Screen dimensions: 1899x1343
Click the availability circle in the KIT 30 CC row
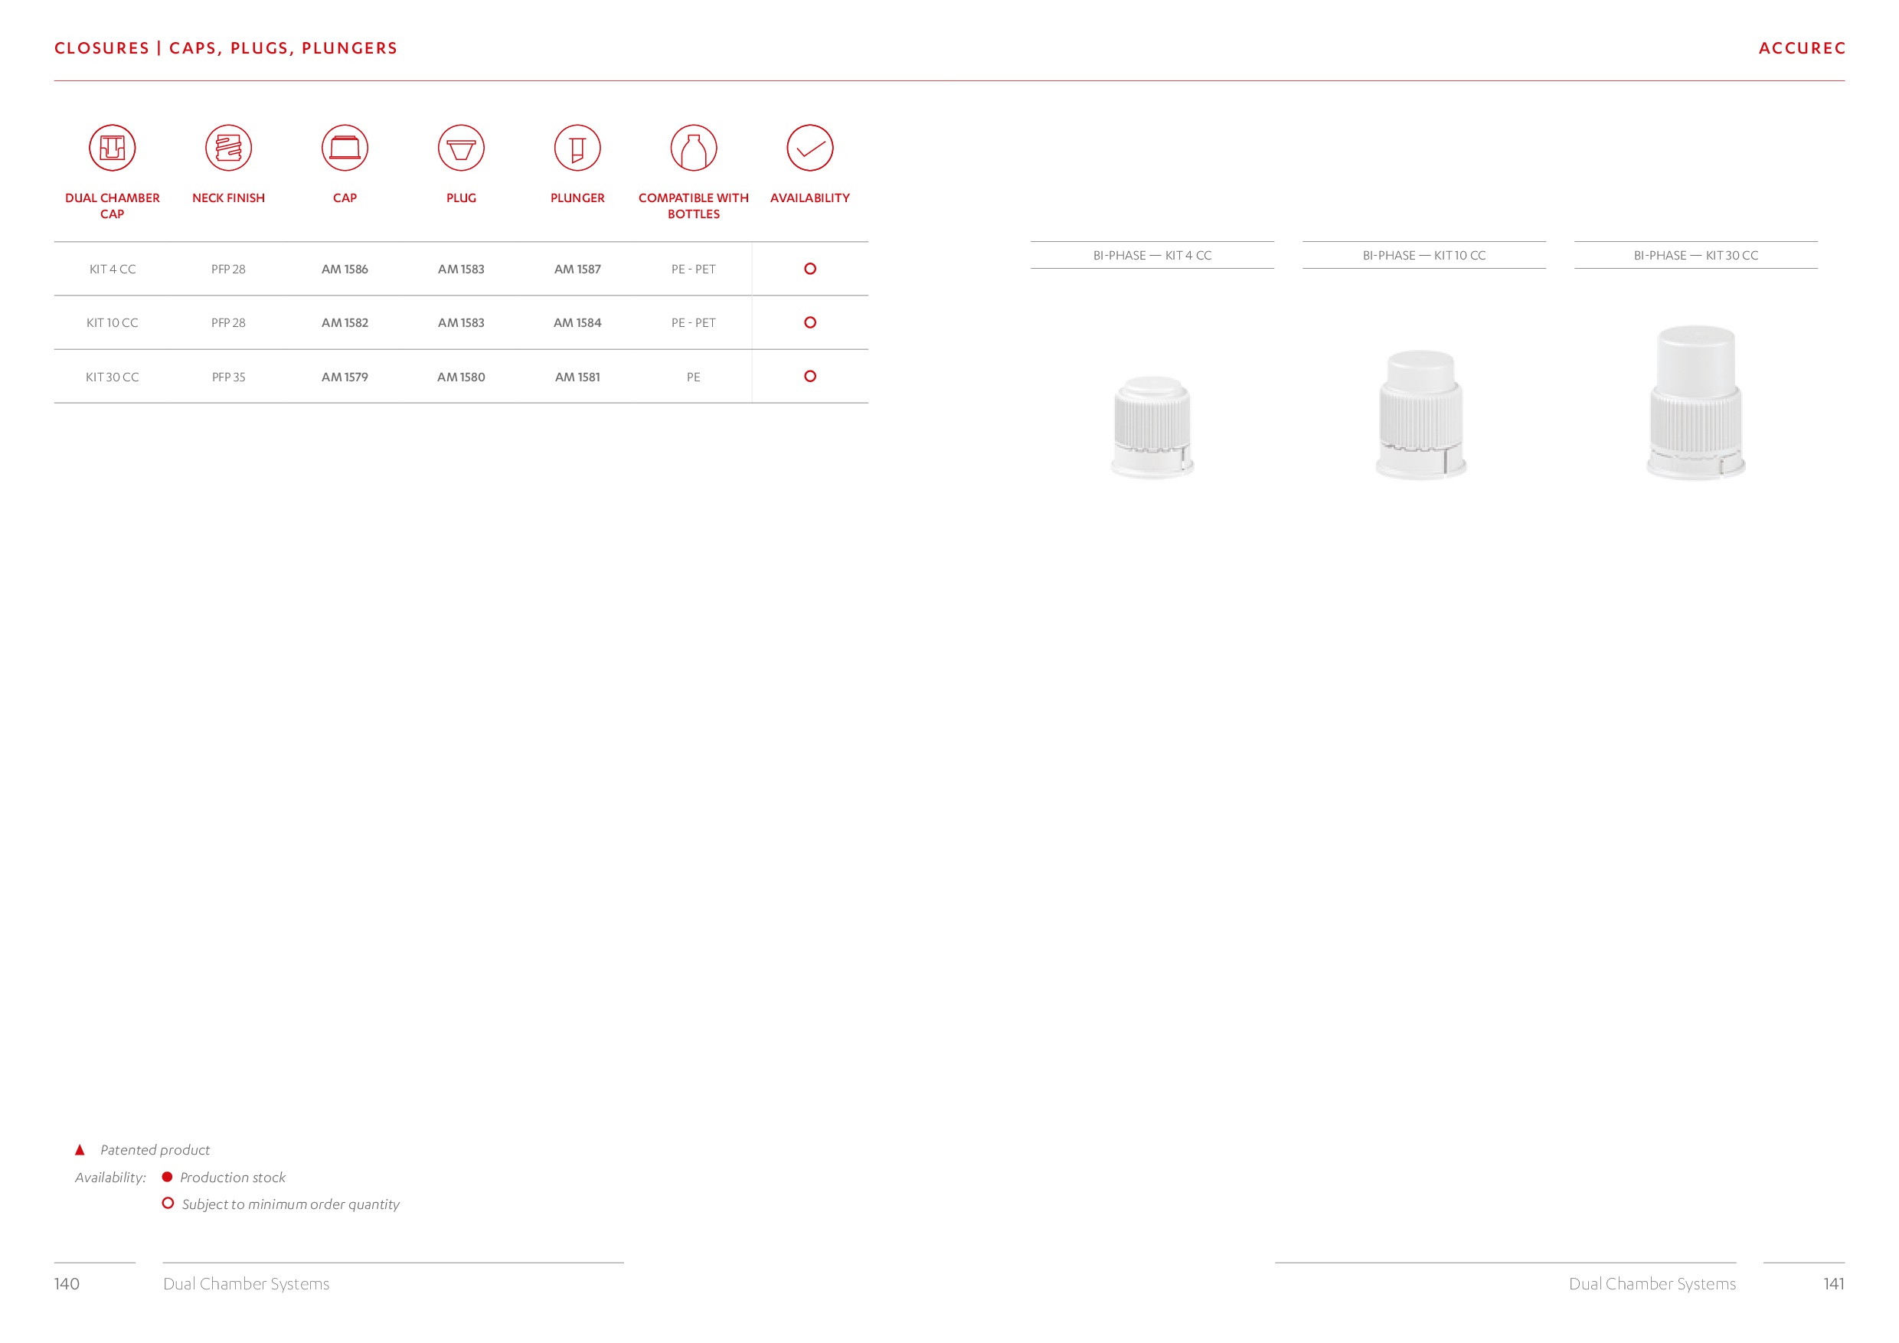(x=811, y=376)
